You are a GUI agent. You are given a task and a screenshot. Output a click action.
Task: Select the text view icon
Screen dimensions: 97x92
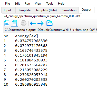(14, 23)
